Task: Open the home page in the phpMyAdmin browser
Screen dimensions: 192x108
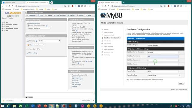Action: [x=13, y=6]
